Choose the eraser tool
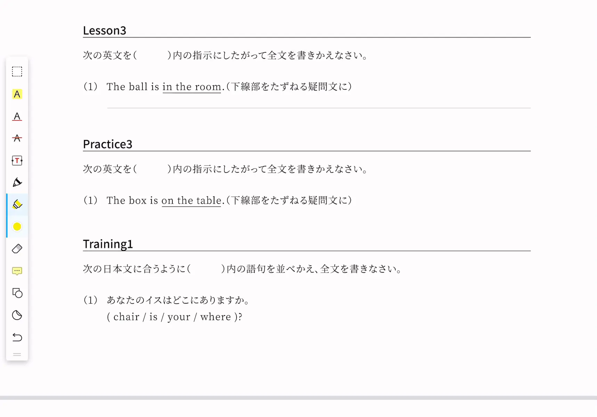The width and height of the screenshot is (597, 417). tap(17, 249)
